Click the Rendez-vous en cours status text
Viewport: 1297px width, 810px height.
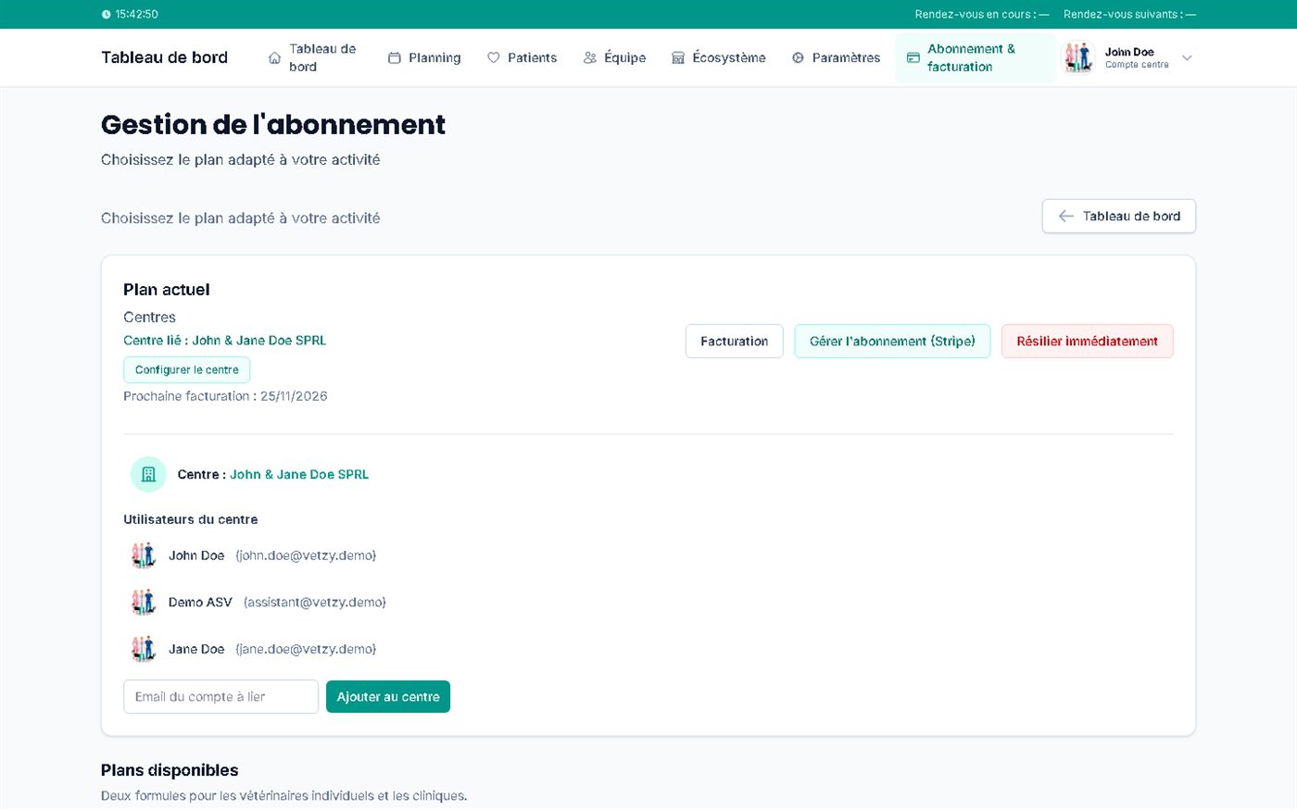tap(982, 15)
